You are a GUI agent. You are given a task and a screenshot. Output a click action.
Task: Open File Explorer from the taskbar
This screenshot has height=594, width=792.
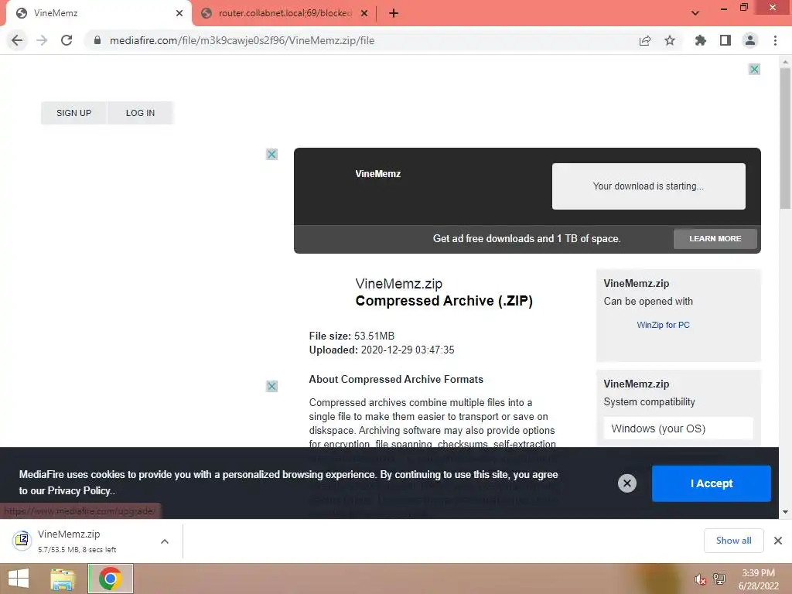pyautogui.click(x=63, y=579)
